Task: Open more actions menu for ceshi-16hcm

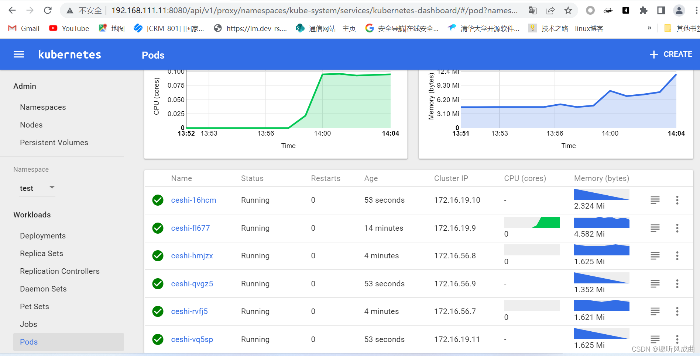Action: point(677,200)
